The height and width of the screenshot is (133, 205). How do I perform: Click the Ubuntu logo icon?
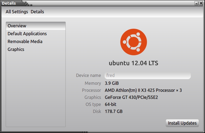click(134, 41)
